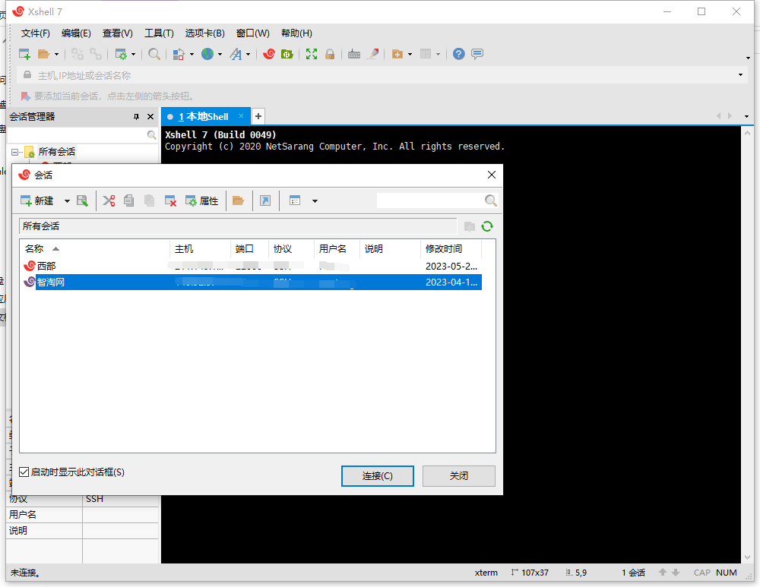Image resolution: width=760 pixels, height=587 pixels.
Task: Sort sessions by 主机 column header
Action: (x=200, y=248)
